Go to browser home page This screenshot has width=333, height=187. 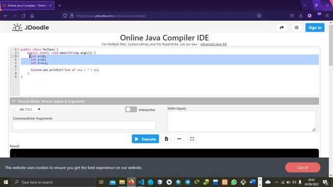click(x=32, y=16)
